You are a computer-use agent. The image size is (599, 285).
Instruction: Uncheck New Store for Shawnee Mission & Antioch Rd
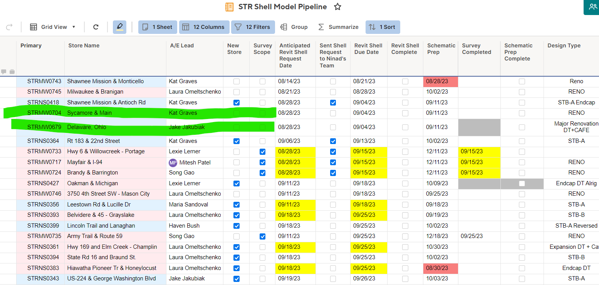(x=237, y=102)
